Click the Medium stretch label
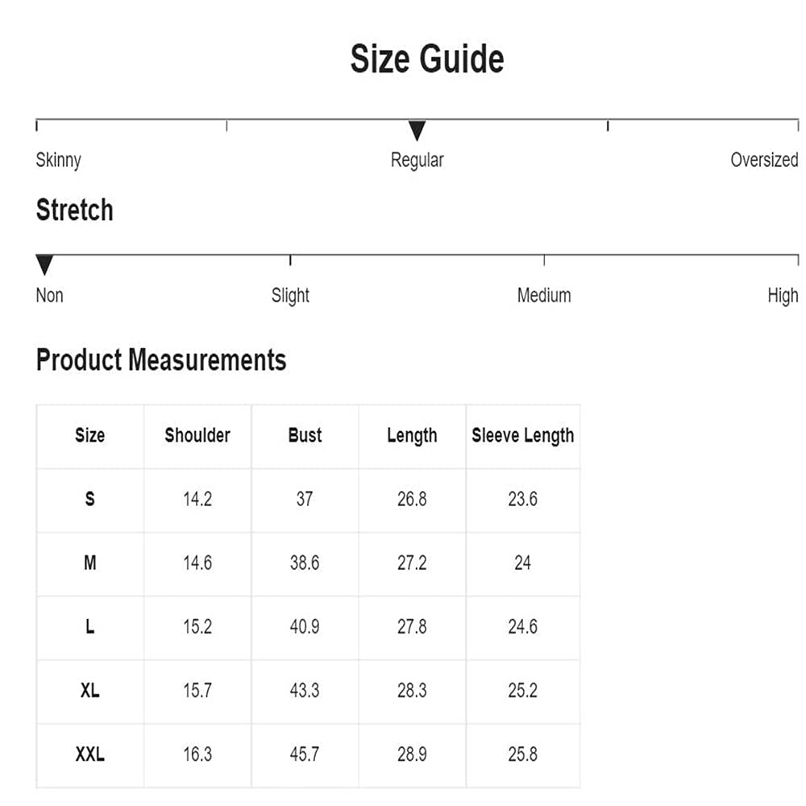Image resolution: width=806 pixels, height=806 pixels. click(544, 296)
